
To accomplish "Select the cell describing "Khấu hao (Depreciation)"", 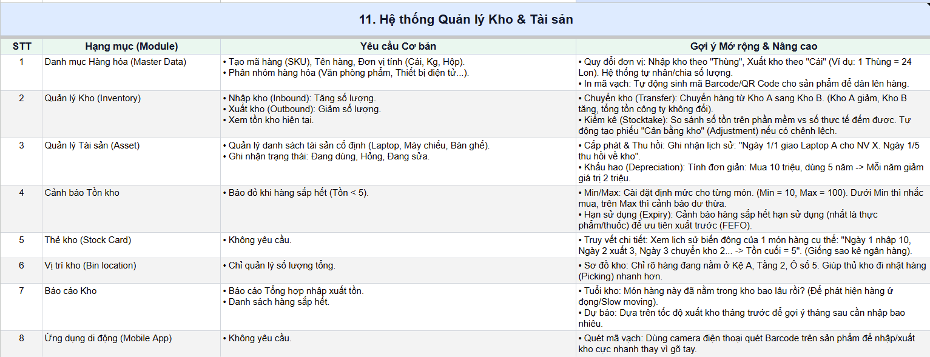I will 753,162.
